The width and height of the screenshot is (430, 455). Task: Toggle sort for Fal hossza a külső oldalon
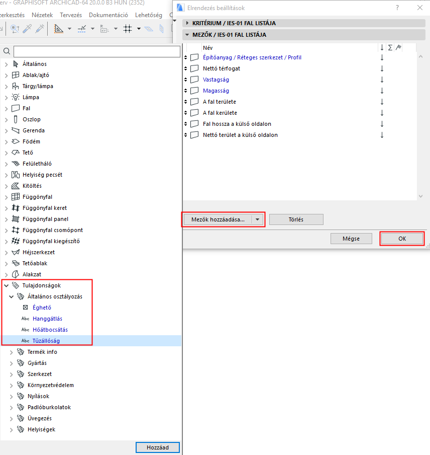click(x=382, y=124)
